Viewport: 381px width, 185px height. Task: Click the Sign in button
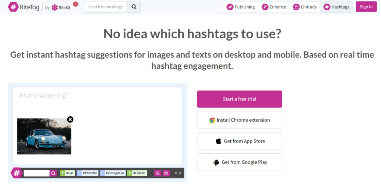click(x=366, y=7)
